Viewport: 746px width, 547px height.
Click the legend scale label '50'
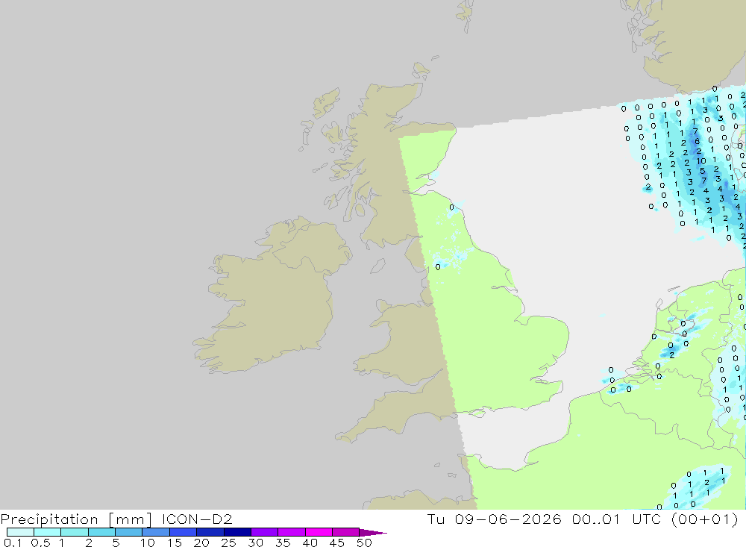coord(364,543)
